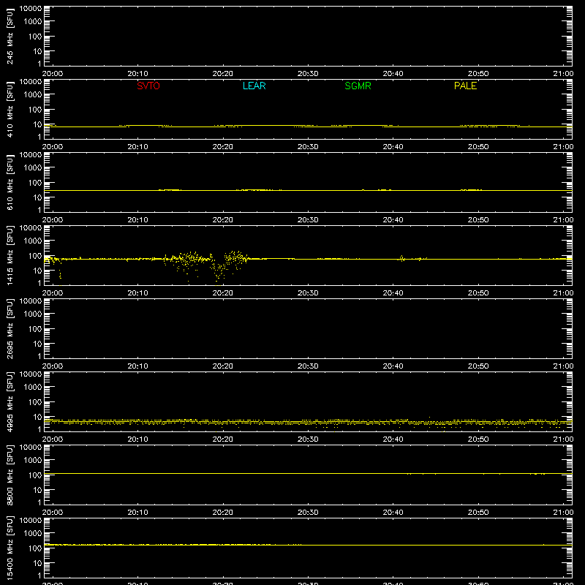Click the cyan LEAR station label
The width and height of the screenshot is (585, 585).
tap(254, 86)
